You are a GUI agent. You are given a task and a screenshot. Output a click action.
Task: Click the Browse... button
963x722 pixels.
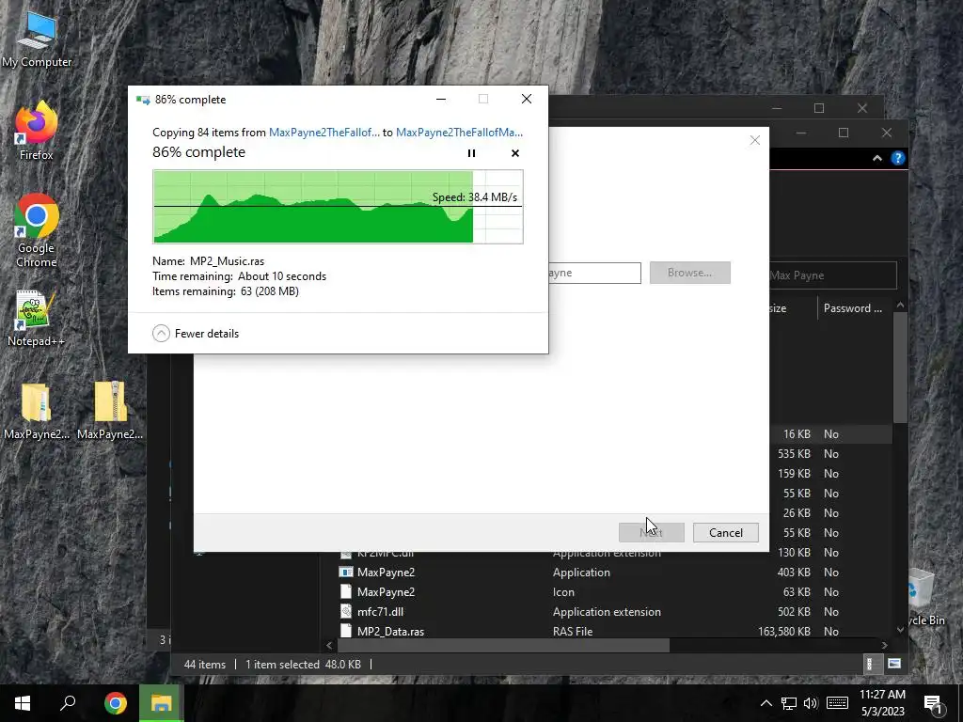[x=689, y=273]
